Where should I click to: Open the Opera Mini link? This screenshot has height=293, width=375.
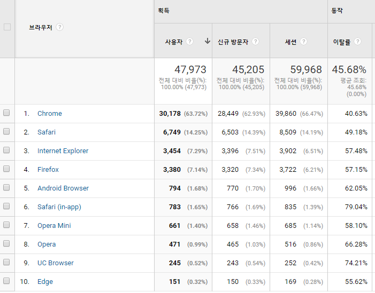(x=54, y=225)
